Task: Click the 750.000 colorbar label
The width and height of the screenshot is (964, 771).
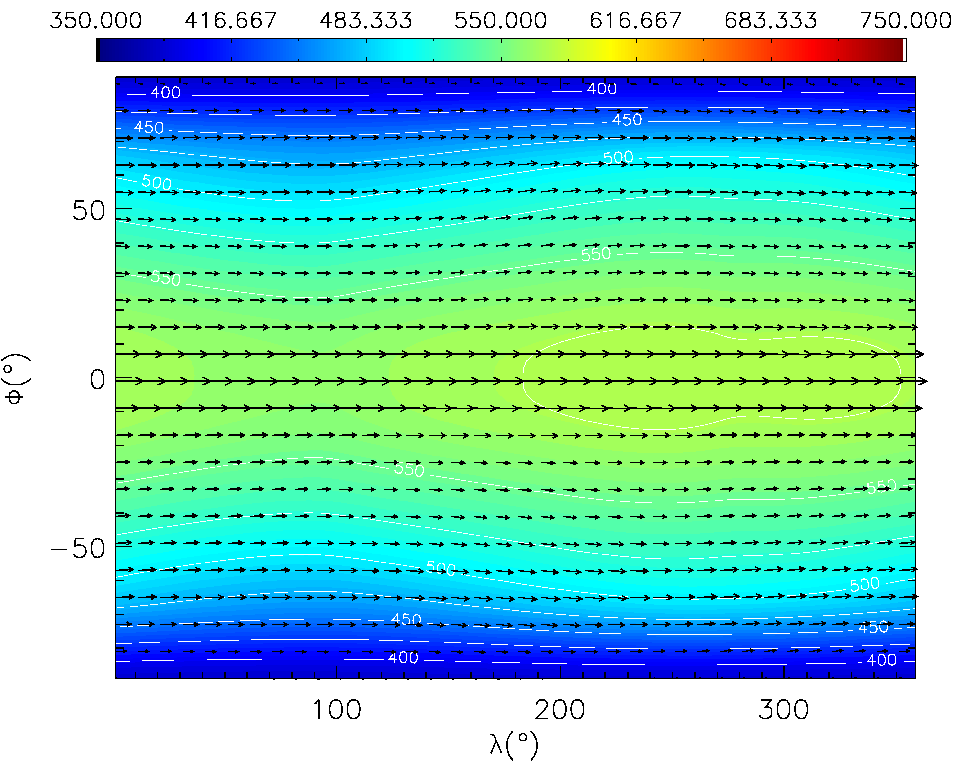Action: [906, 21]
